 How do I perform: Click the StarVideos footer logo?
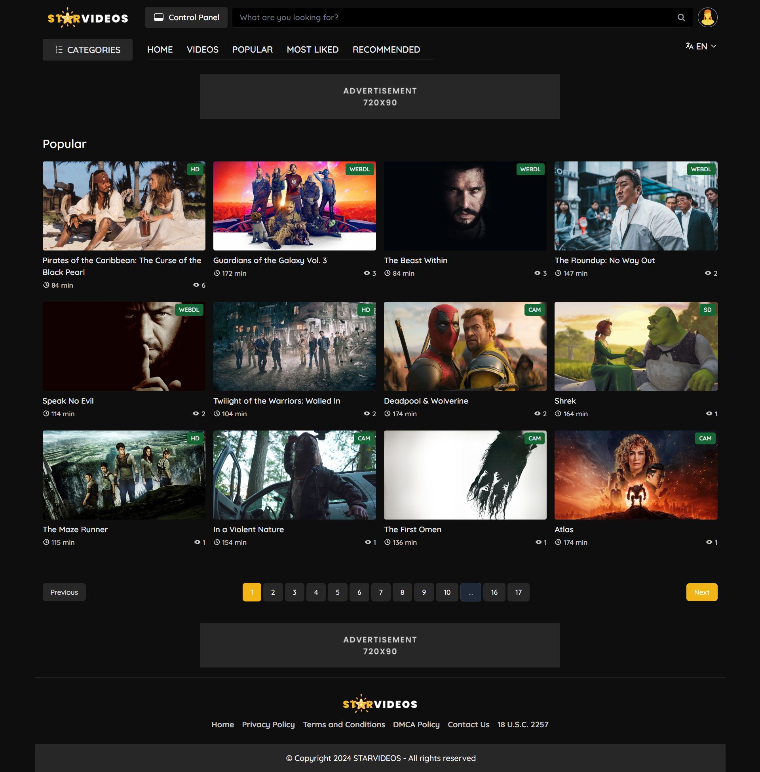[x=380, y=704]
